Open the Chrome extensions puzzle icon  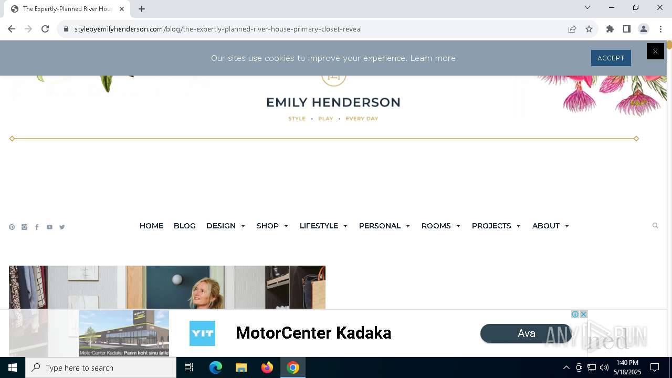point(610,29)
